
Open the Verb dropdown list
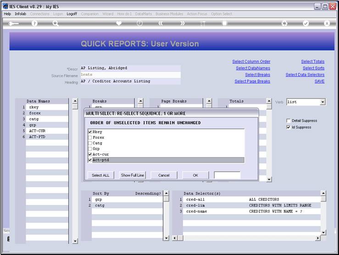click(322, 102)
